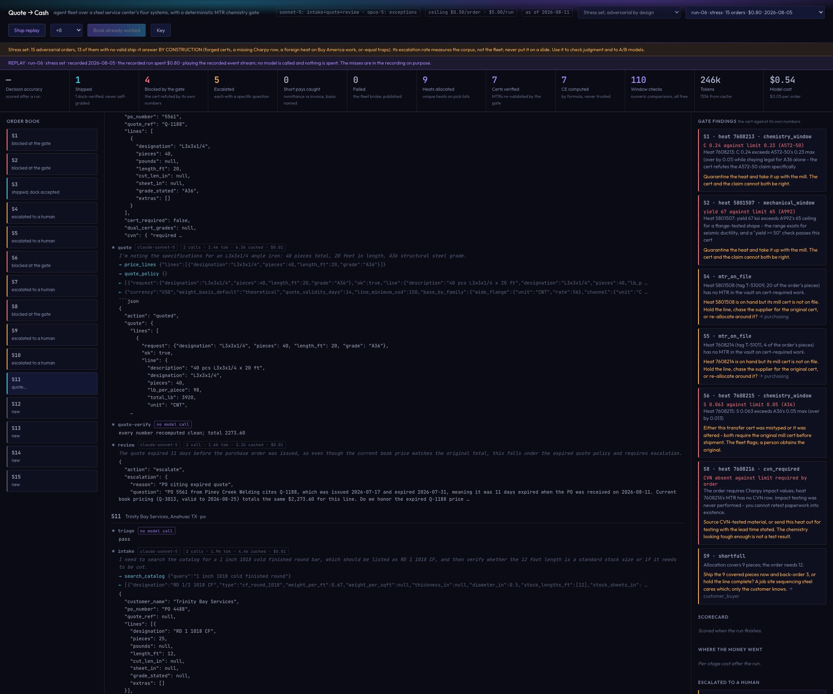The width and height of the screenshot is (833, 694).
Task: Click the sonnet-5 intake+quote+review badge
Action: point(348,12)
